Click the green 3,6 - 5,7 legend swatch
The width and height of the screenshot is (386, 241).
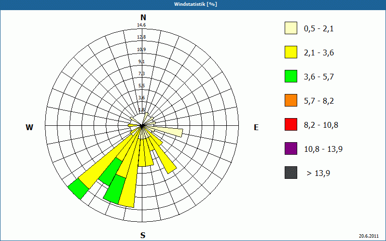pos(291,76)
